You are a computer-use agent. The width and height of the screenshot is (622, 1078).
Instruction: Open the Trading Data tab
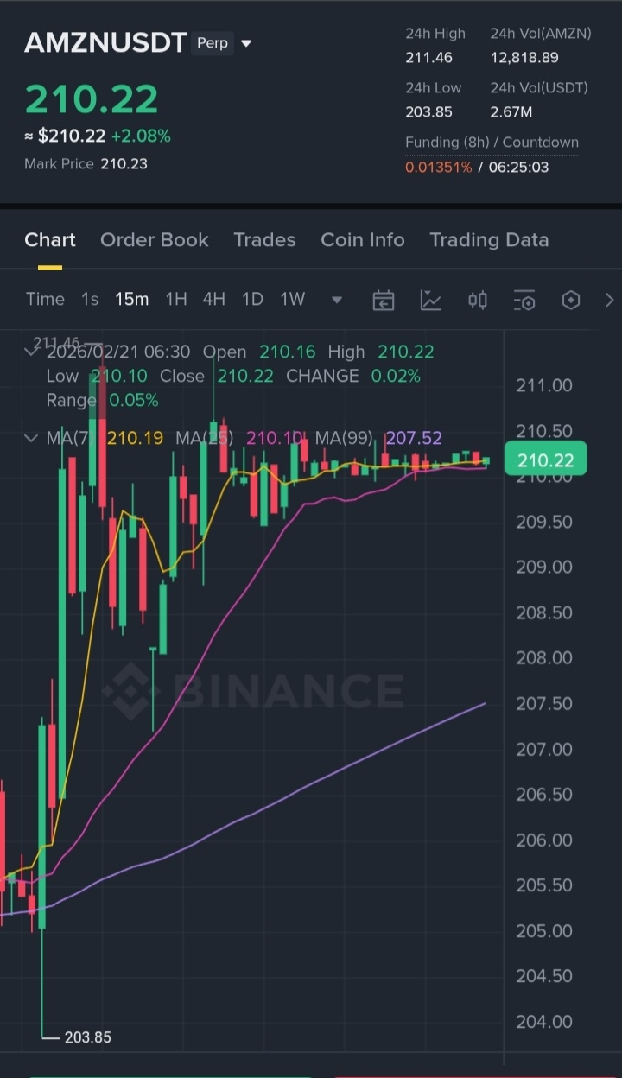(x=489, y=240)
